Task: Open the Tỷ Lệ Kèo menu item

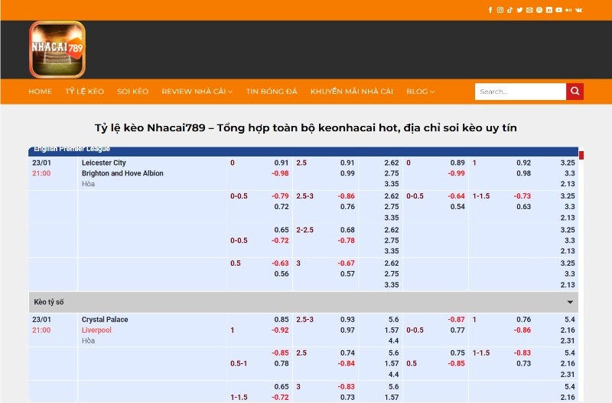Action: (84, 92)
